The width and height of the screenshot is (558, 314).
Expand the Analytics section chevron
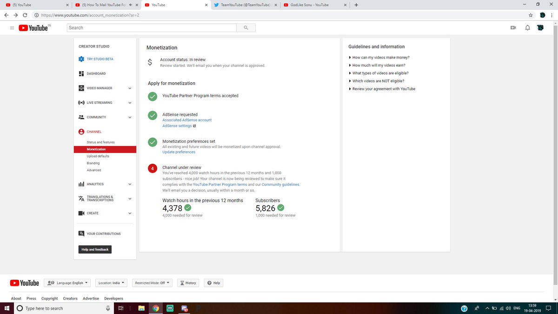point(130,184)
